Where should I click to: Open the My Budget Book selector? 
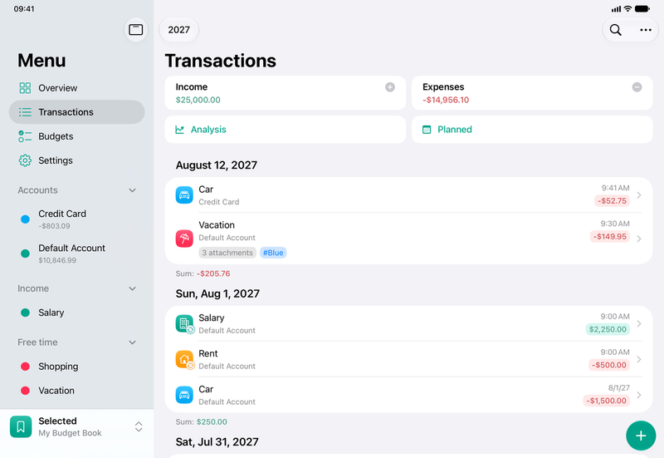coord(76,426)
